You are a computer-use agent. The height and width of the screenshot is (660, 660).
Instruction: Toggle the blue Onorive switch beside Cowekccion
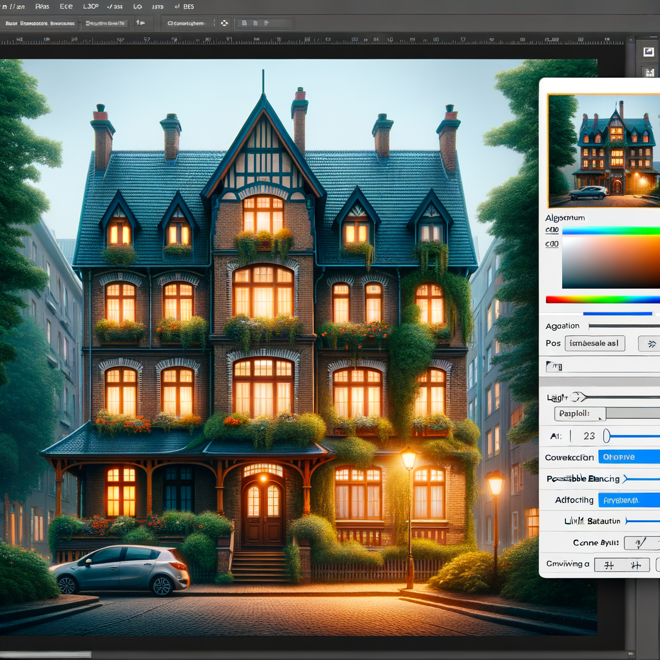[628, 456]
